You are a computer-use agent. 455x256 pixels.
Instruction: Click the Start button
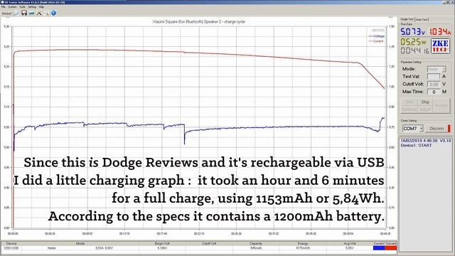pos(409,102)
